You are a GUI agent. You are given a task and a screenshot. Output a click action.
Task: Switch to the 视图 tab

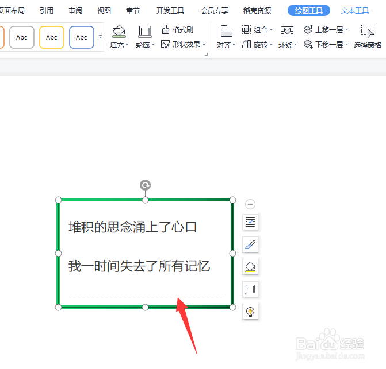(x=104, y=10)
